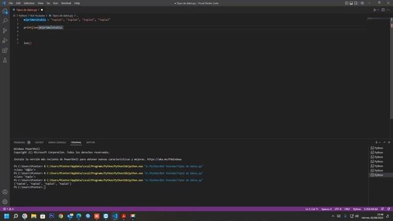
Task: Open the Help menu
Action: tap(77, 3)
